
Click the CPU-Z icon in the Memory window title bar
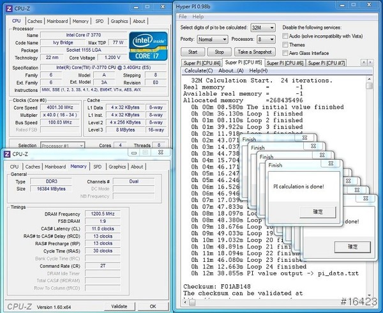point(8,154)
